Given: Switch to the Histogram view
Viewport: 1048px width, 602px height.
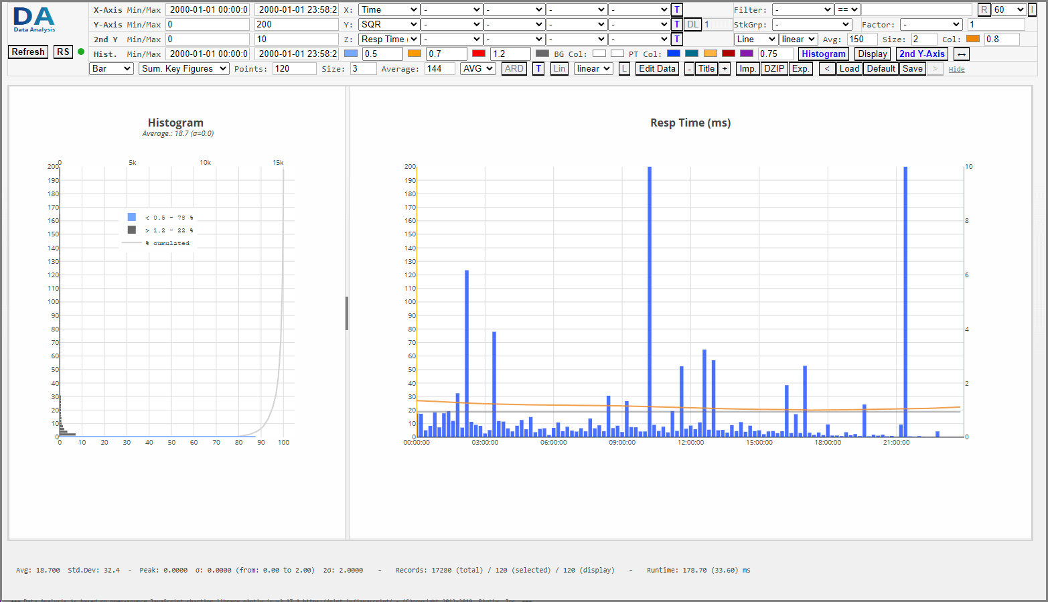Looking at the screenshot, I should point(824,54).
